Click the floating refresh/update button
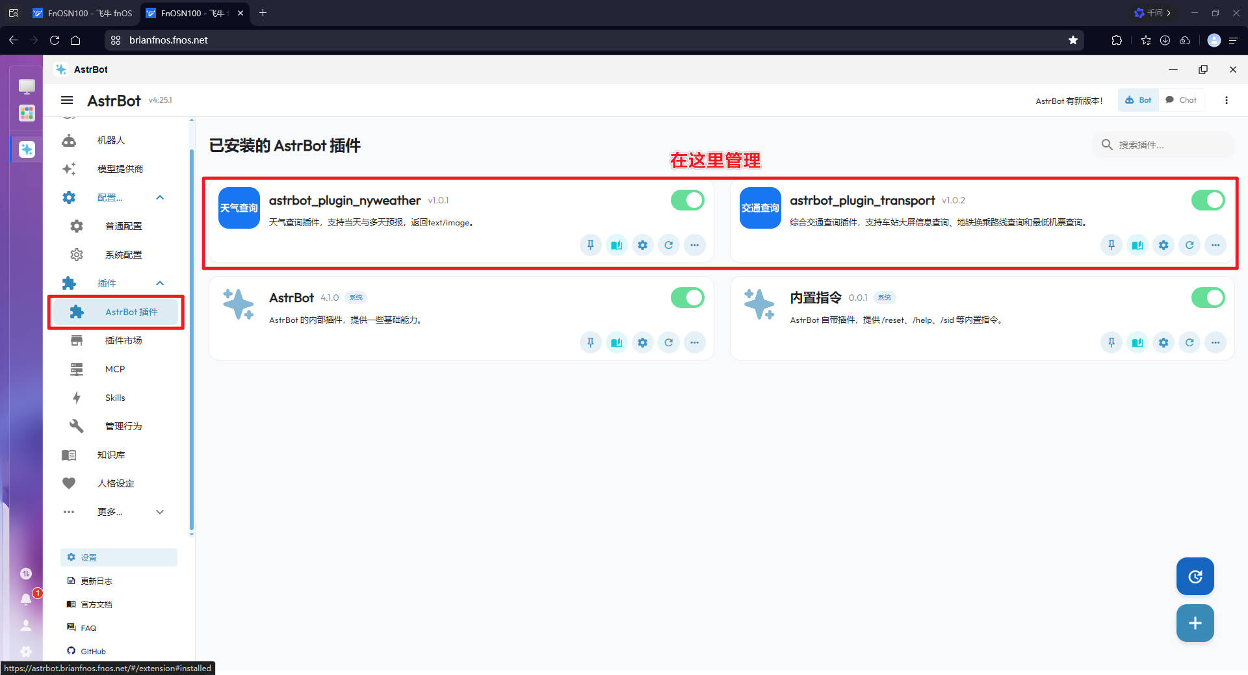 pos(1195,576)
